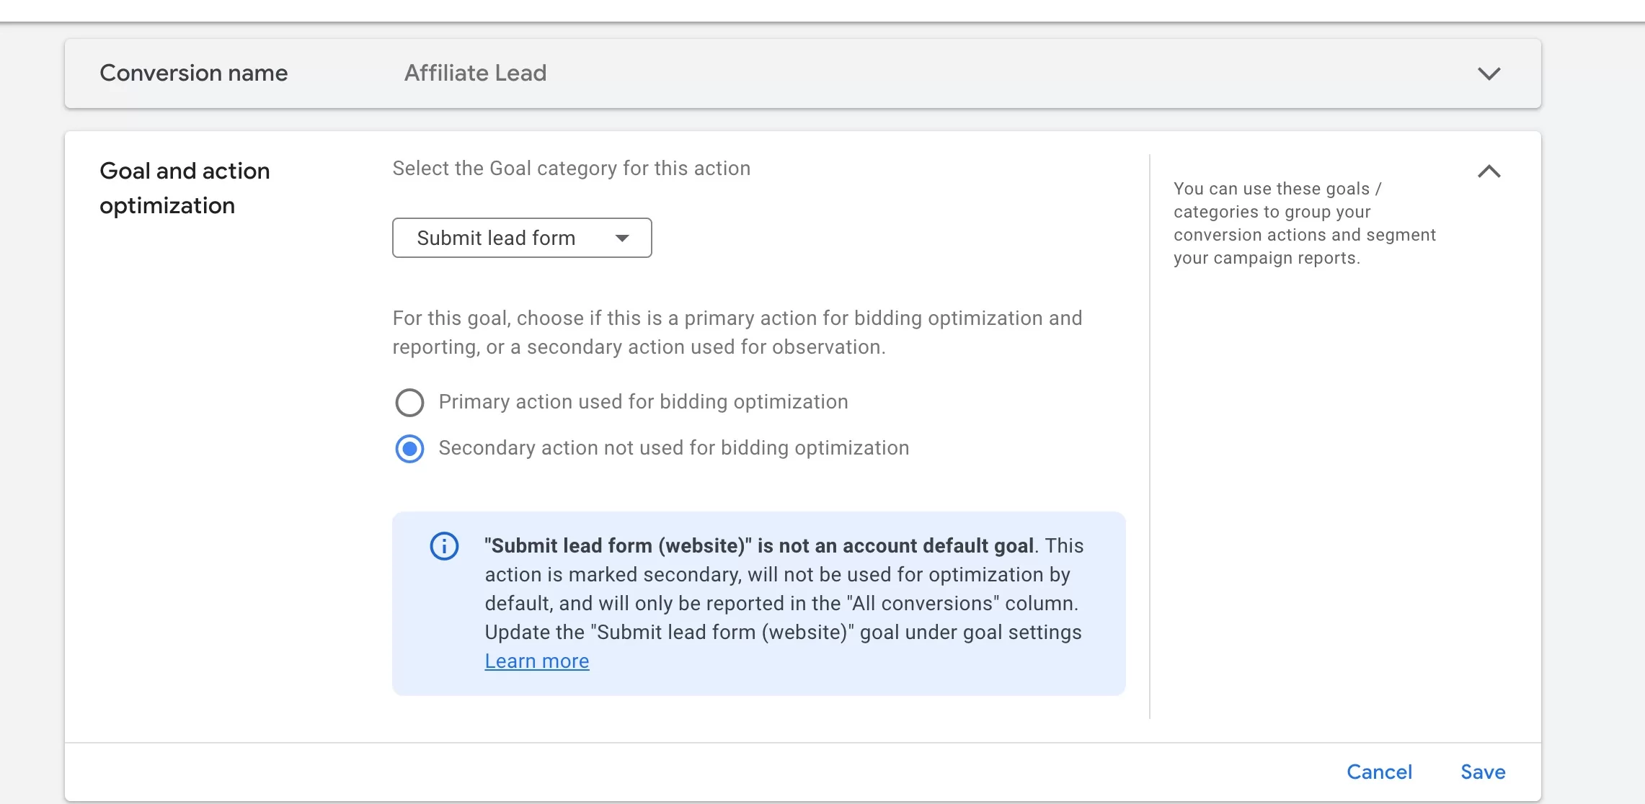Viewport: 1645px width, 804px height.
Task: Expand the Conversion name section chevron
Action: [x=1489, y=73]
